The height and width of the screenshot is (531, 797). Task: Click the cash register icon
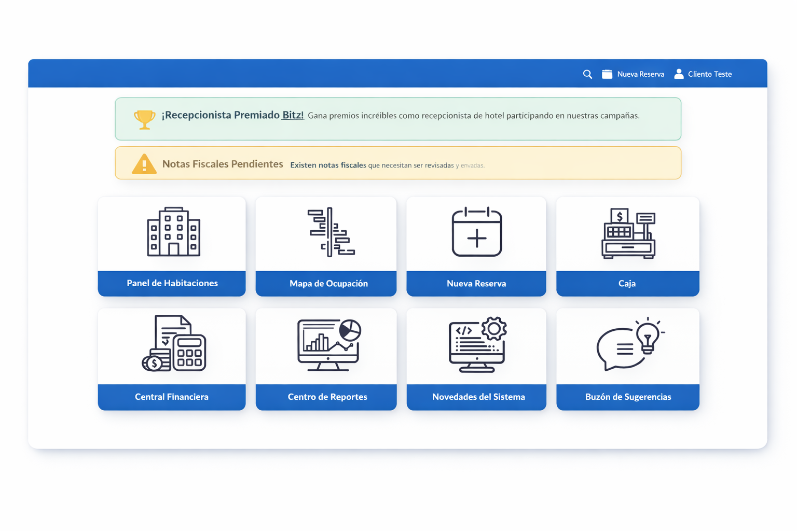click(x=628, y=233)
